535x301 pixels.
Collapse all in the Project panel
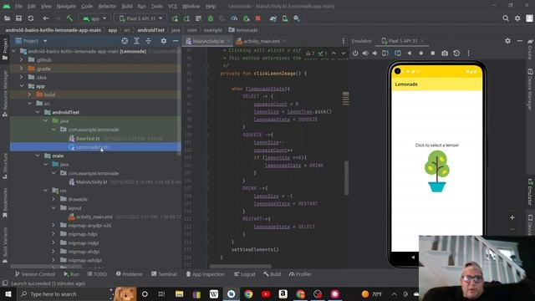coord(149,41)
